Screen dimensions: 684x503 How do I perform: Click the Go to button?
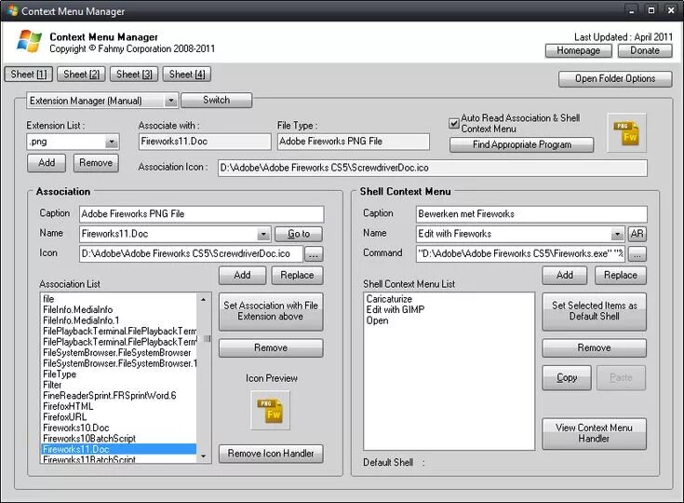(x=299, y=234)
